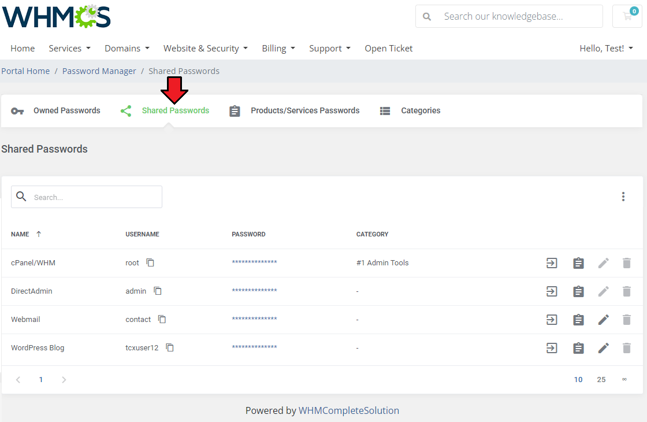
Task: Sort the table by NAME column
Action: pos(27,234)
